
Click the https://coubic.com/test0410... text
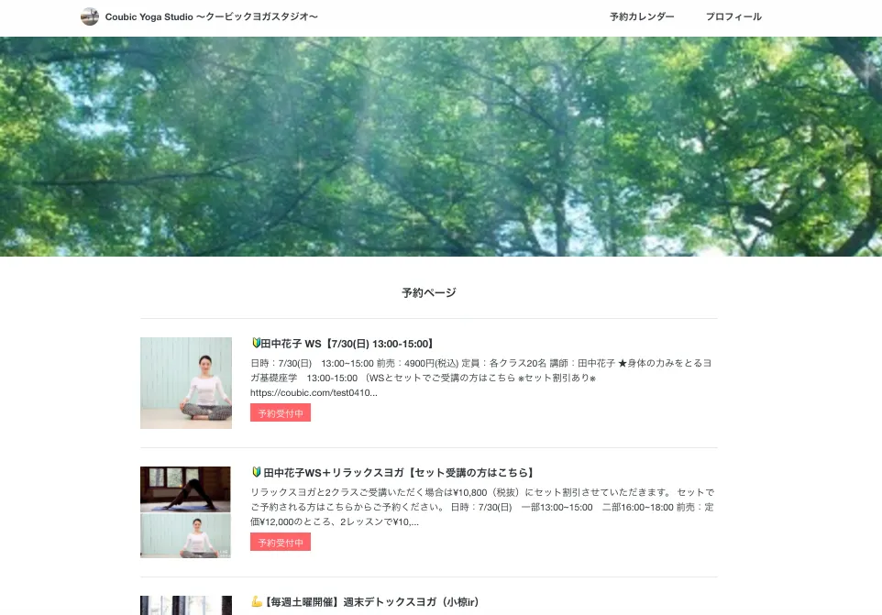click(314, 392)
